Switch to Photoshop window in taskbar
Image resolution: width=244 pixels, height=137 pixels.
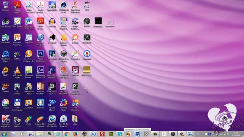click(137, 134)
